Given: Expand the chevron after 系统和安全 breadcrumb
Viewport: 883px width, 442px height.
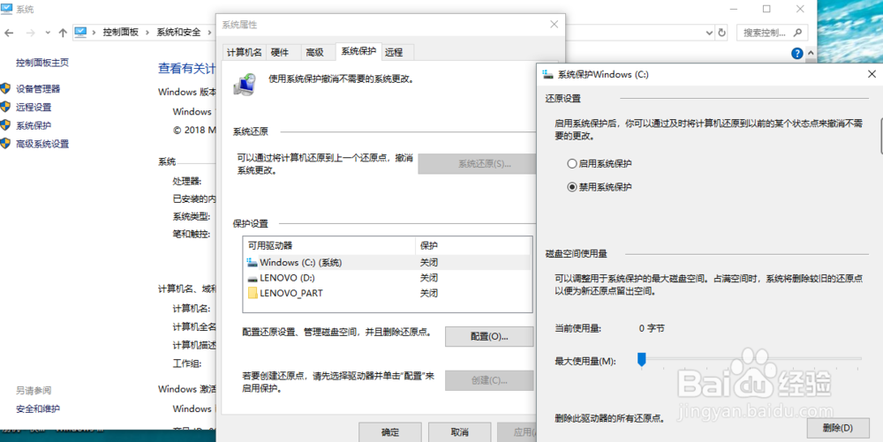Looking at the screenshot, I should click(209, 33).
